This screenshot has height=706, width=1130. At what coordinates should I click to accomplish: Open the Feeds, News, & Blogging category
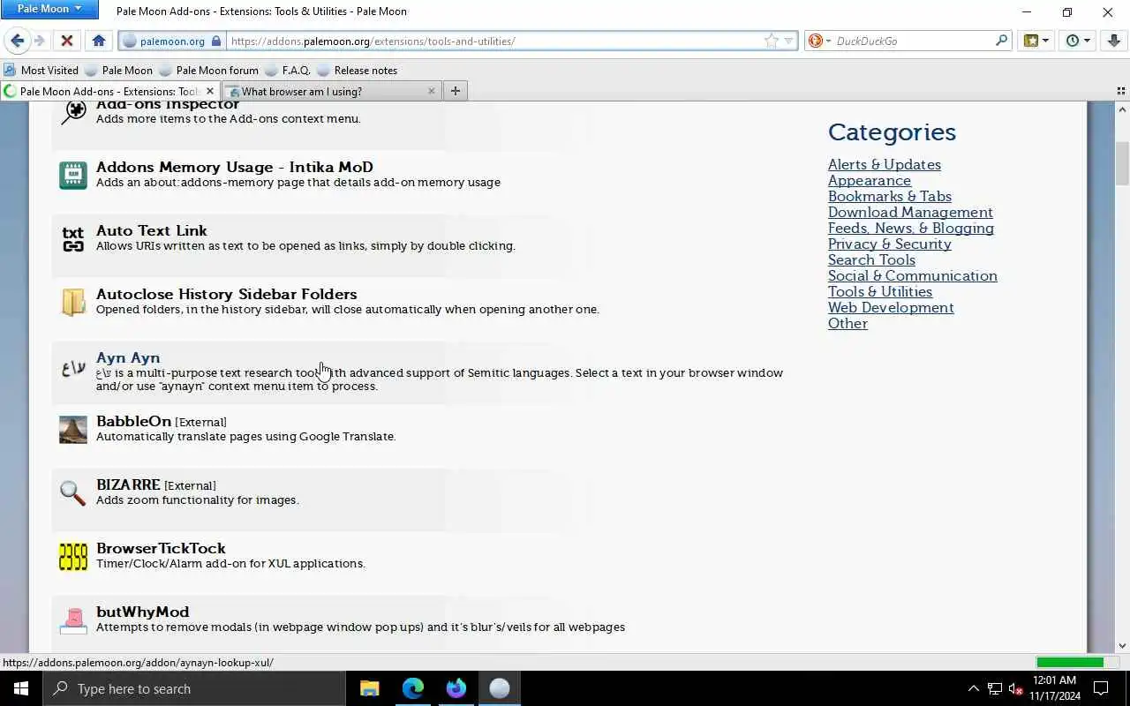[910, 228]
